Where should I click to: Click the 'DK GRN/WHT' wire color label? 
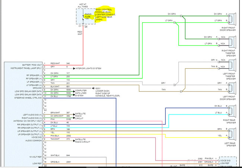coord(57,116)
